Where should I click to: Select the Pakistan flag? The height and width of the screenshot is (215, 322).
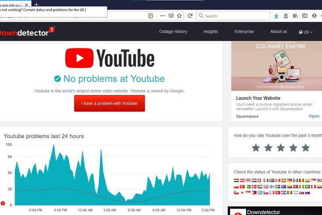click(249, 187)
